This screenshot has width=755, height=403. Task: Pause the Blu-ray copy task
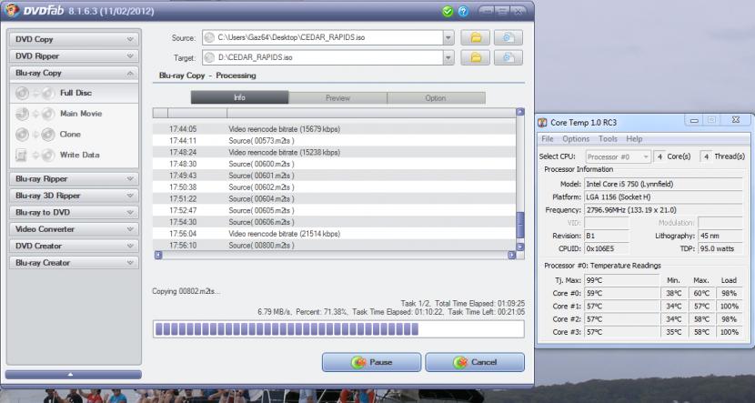[x=371, y=362]
